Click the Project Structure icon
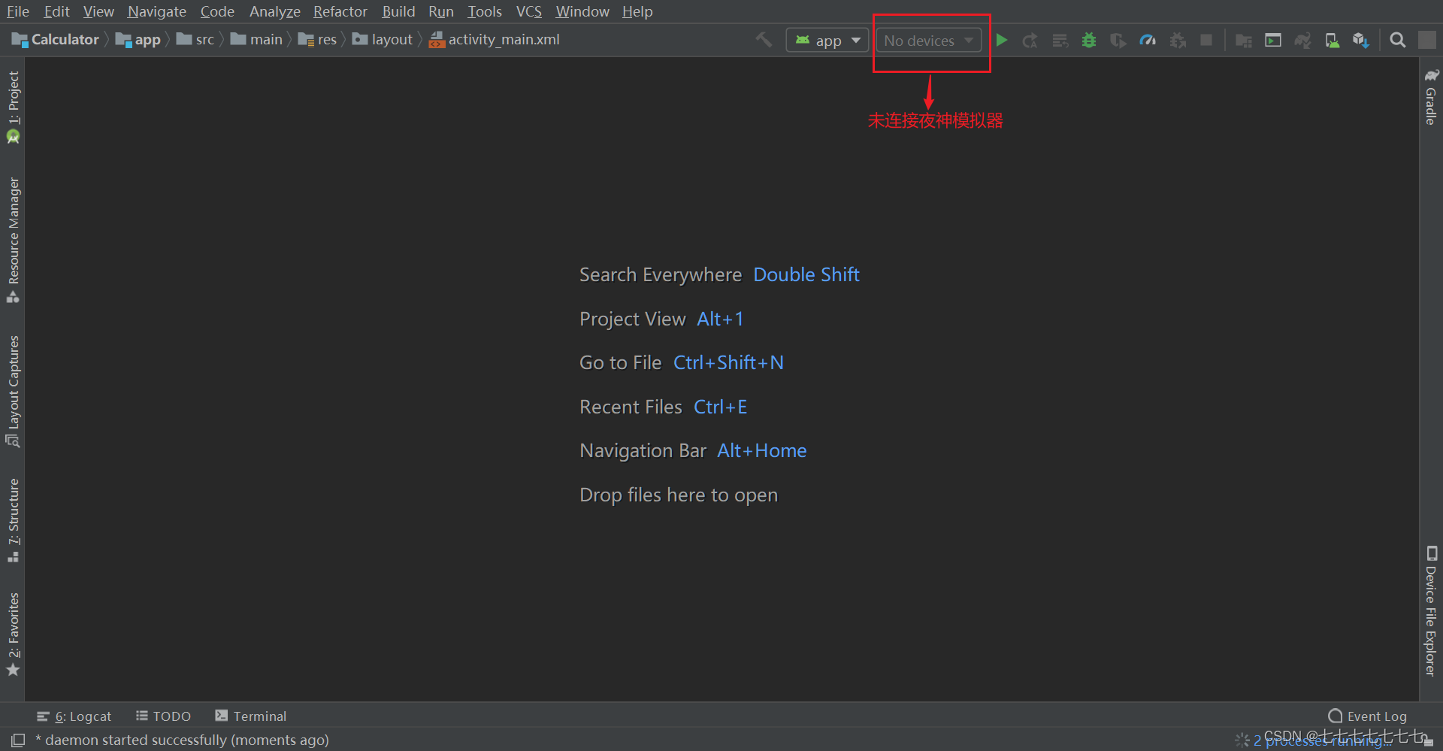 (1244, 41)
